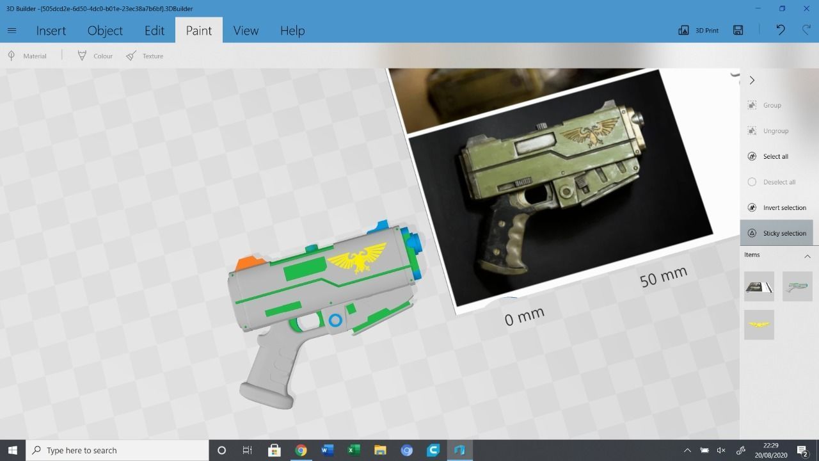Select the Paint tab
This screenshot has width=819, height=461.
199,31
